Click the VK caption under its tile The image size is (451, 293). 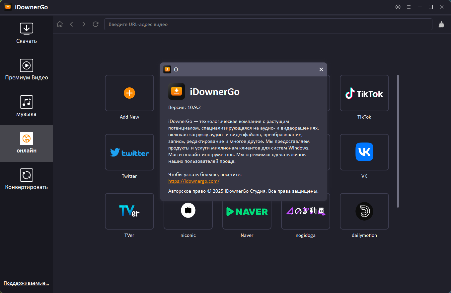coord(364,176)
